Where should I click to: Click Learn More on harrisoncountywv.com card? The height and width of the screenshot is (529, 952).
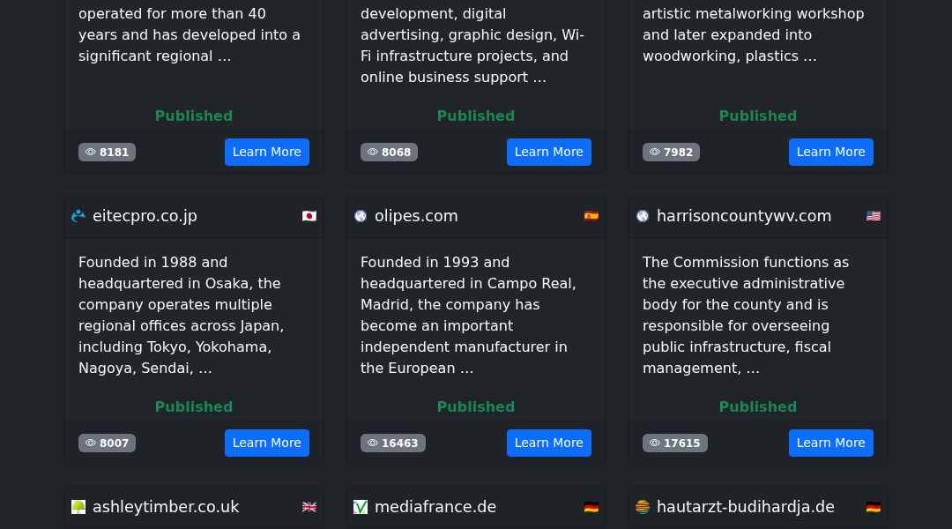pos(830,443)
